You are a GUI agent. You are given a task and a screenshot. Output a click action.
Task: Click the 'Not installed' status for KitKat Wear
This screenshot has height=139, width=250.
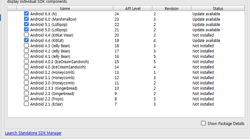coord(203,35)
